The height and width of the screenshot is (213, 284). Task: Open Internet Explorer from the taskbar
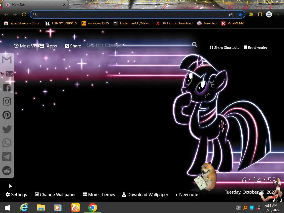point(24,207)
